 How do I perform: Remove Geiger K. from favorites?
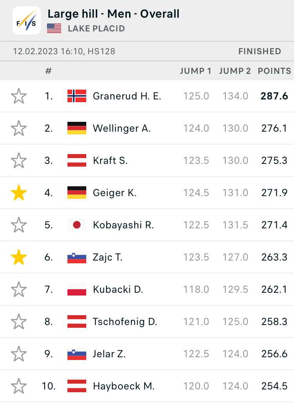19,193
